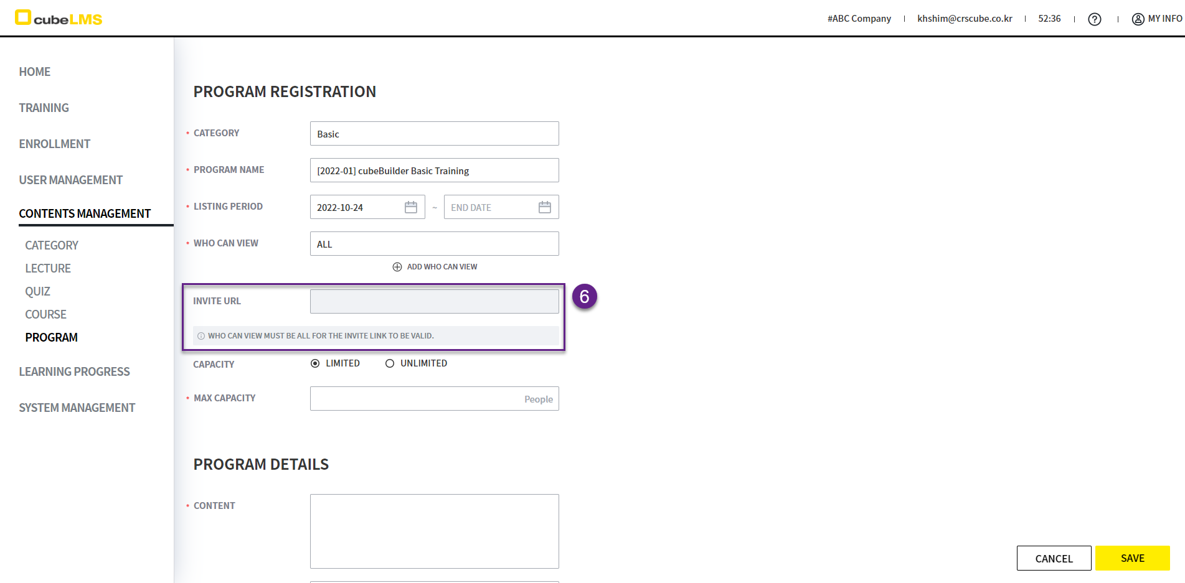Select the LIMITED capacity radio button

click(315, 363)
